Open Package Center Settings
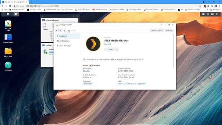 tap(169, 31)
